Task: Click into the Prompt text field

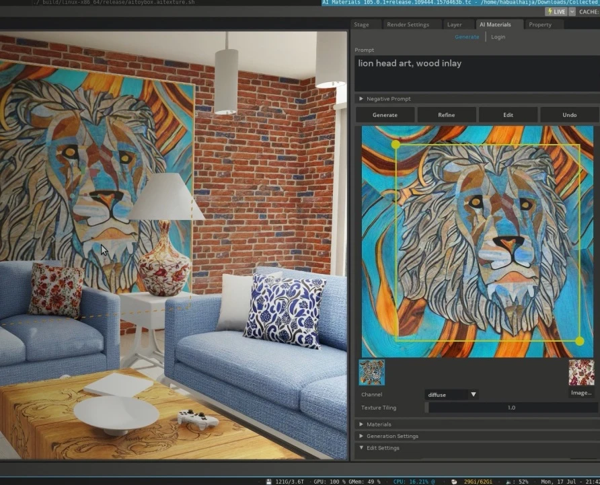Action: [x=477, y=73]
